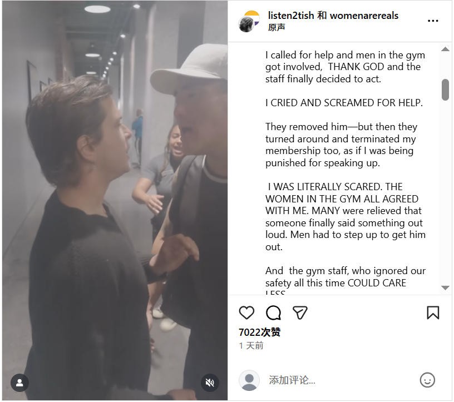Viewport: 454px width, 402px height.
Task: Like the post with the heart icon
Action: [x=246, y=312]
